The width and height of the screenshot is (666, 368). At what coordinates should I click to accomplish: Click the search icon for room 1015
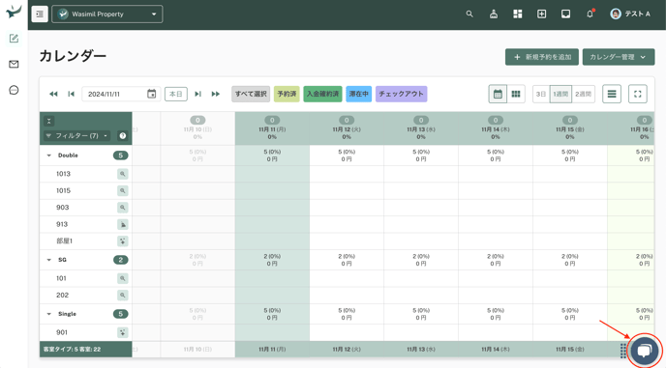(122, 191)
